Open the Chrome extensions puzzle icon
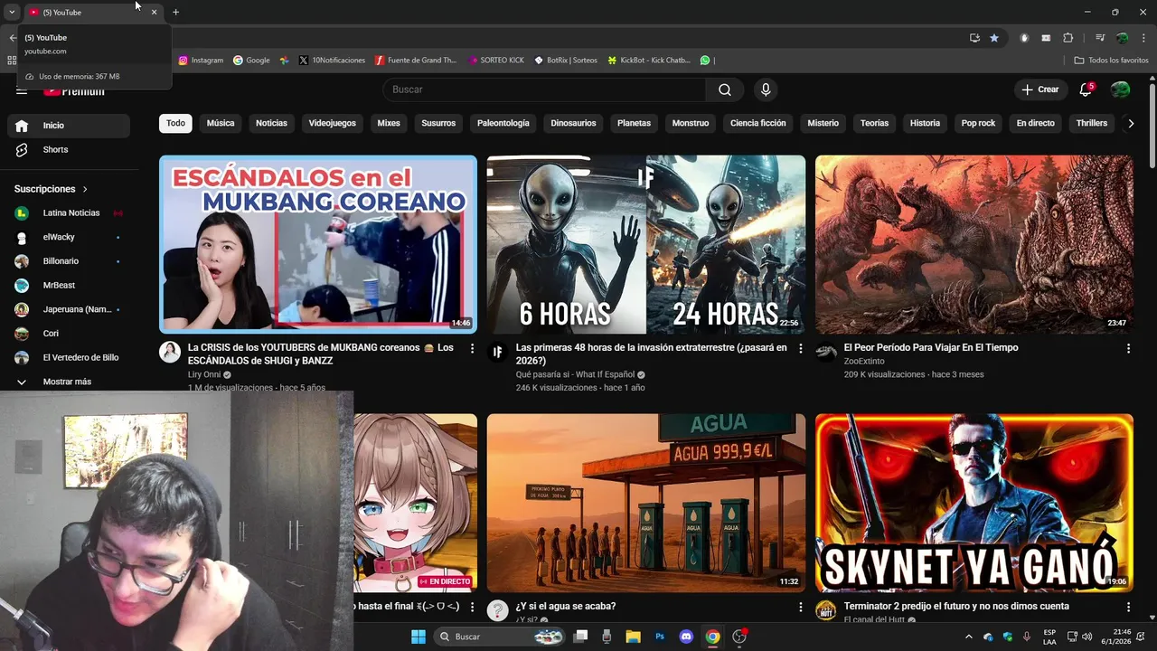1157x651 pixels. [x=1068, y=38]
